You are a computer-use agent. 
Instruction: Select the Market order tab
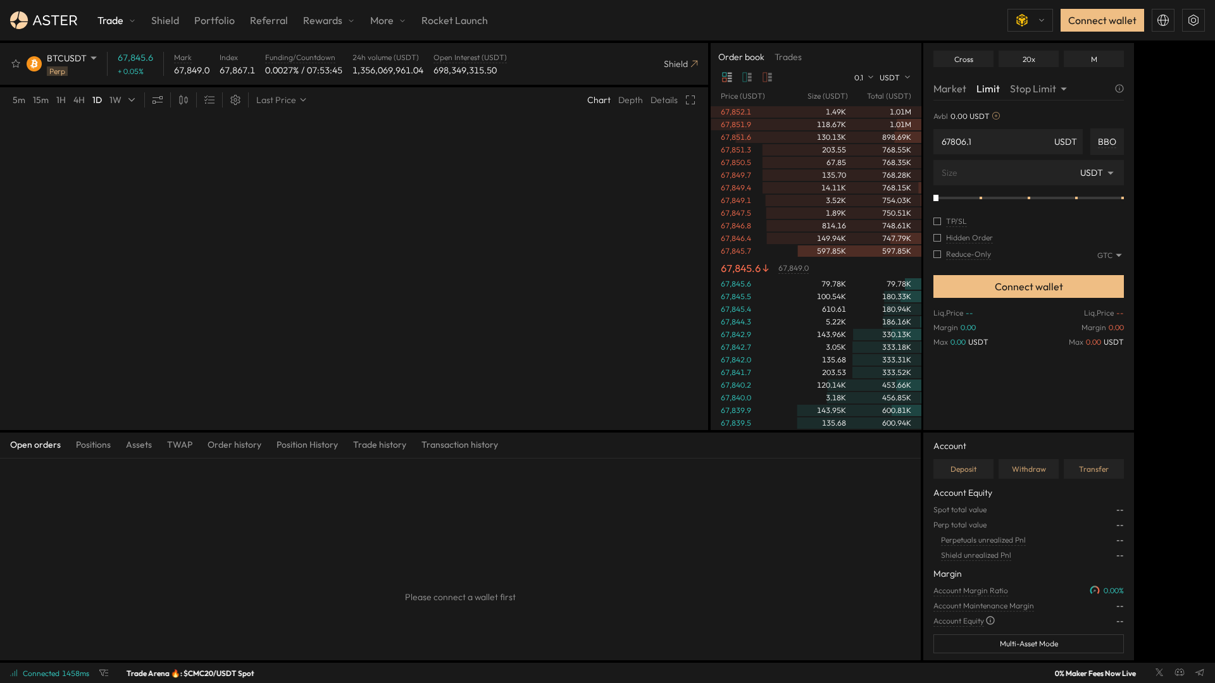[949, 89]
